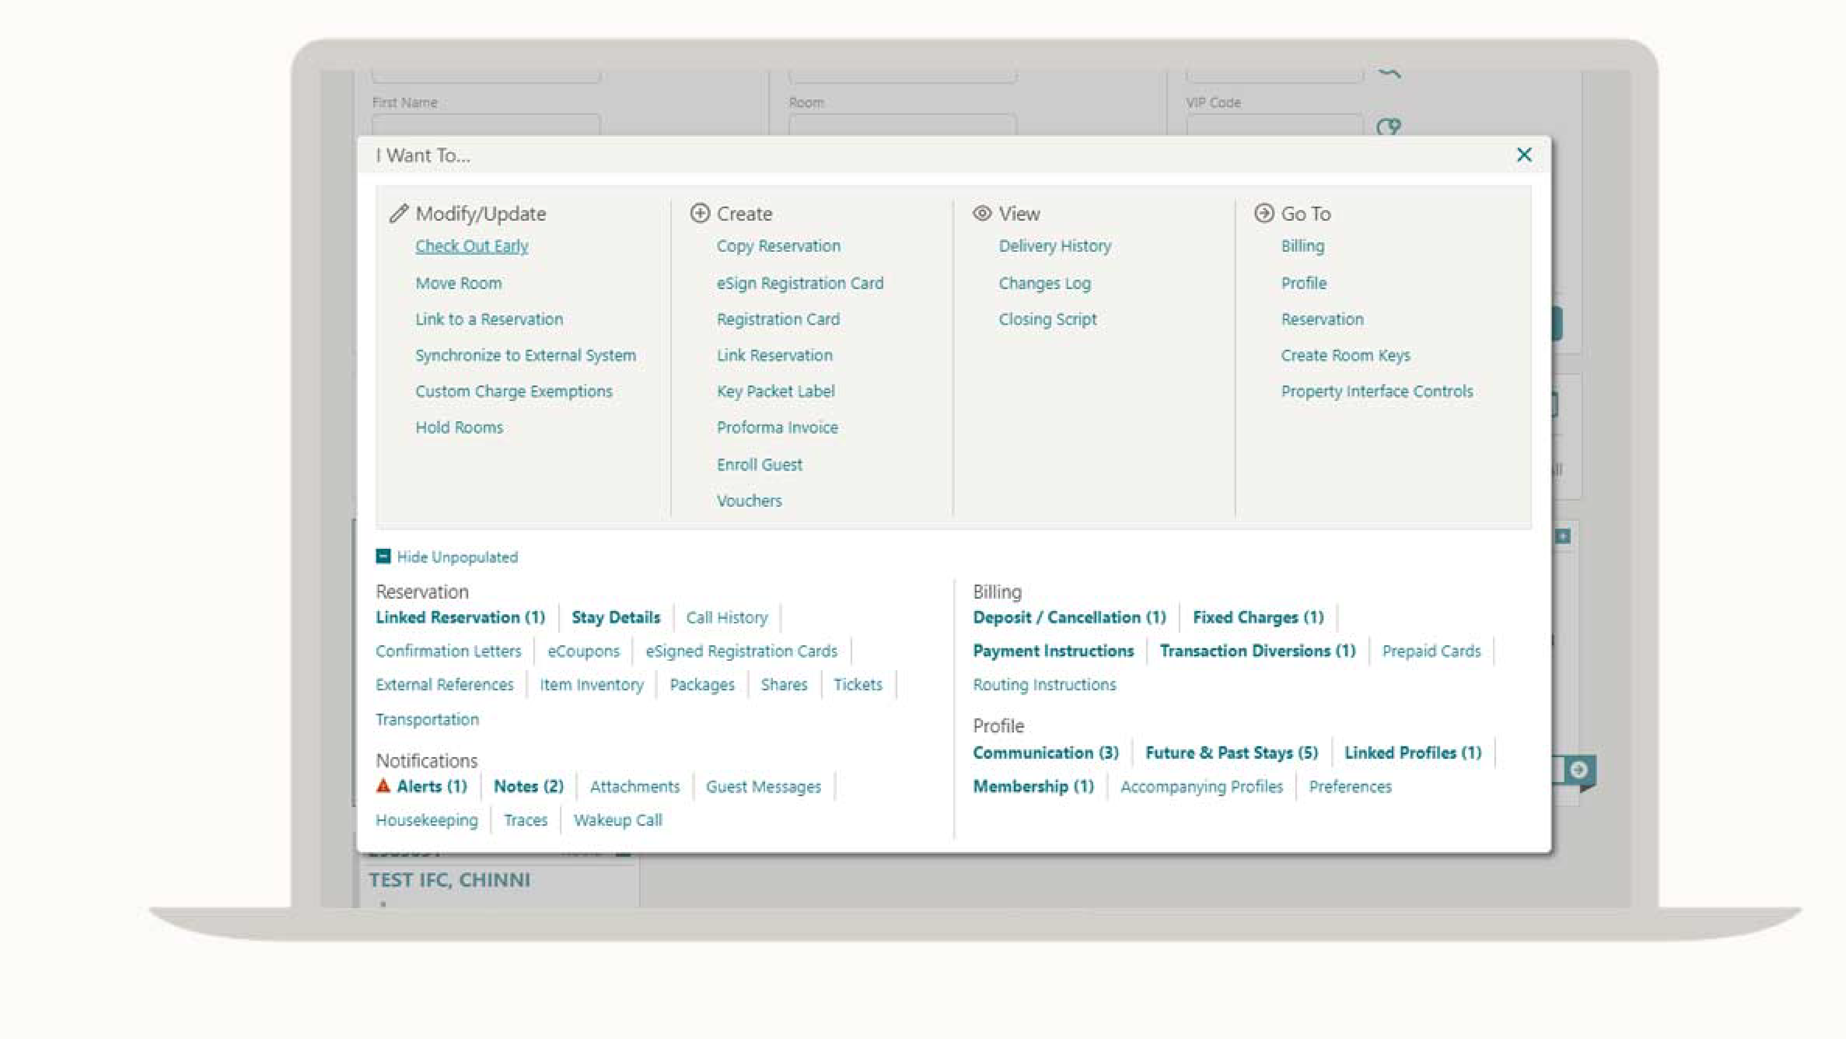Screen dimensions: 1846x1039
Task: Collapse Hide Unpopulated minus toggle
Action: click(x=383, y=557)
